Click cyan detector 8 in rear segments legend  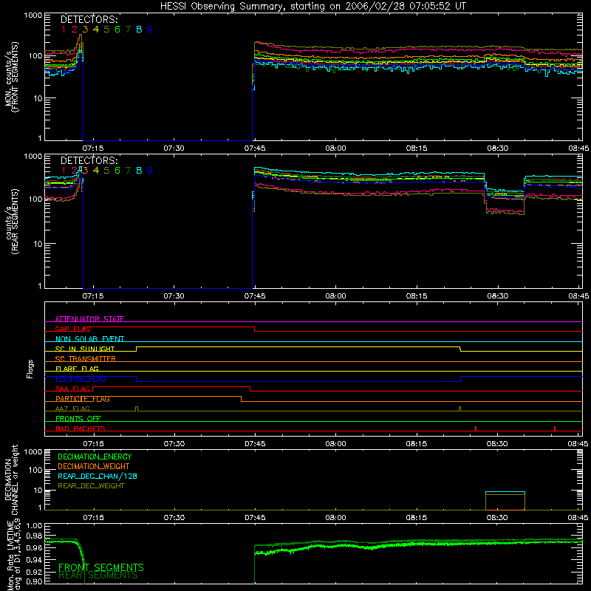pyautogui.click(x=139, y=171)
